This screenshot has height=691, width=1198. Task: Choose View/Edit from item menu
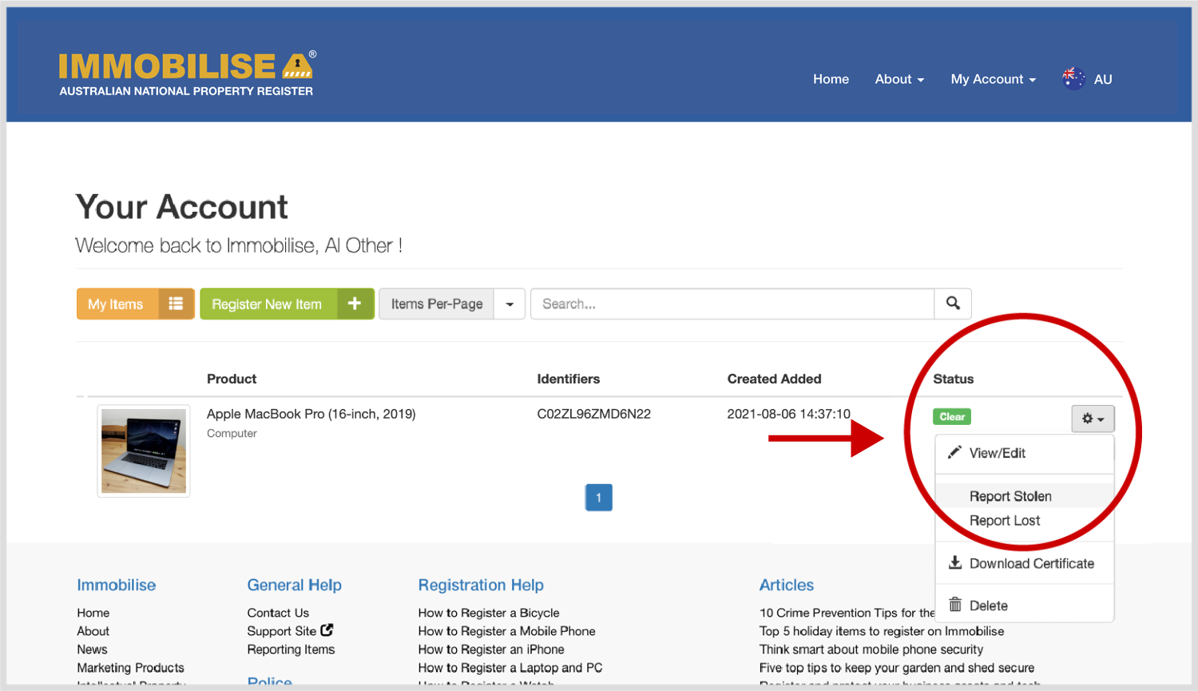997,453
